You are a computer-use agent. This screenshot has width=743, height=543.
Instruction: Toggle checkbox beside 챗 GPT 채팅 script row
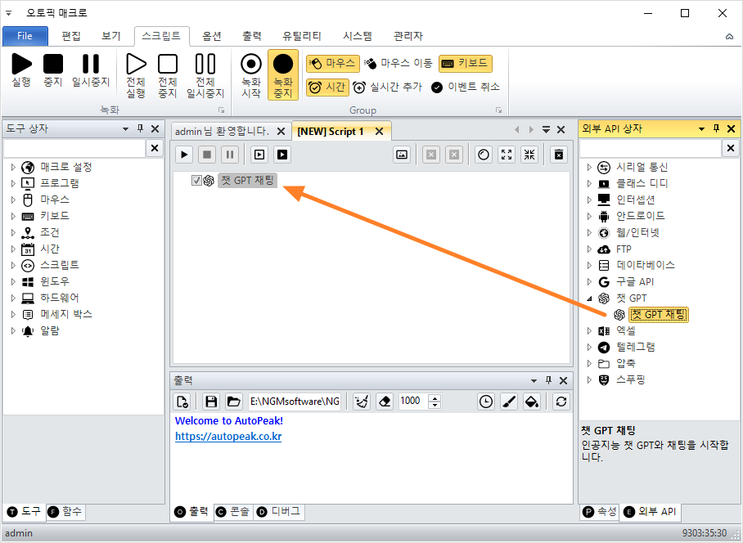coord(196,181)
